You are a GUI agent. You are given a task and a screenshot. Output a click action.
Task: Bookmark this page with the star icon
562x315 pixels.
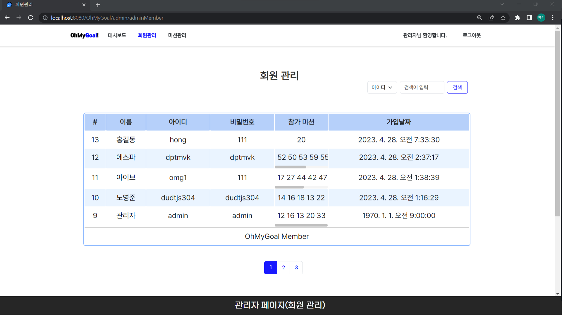(x=503, y=18)
